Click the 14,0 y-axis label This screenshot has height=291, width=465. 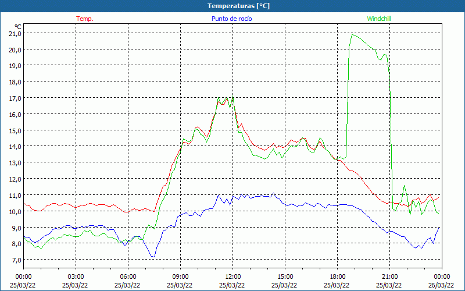tap(15, 147)
